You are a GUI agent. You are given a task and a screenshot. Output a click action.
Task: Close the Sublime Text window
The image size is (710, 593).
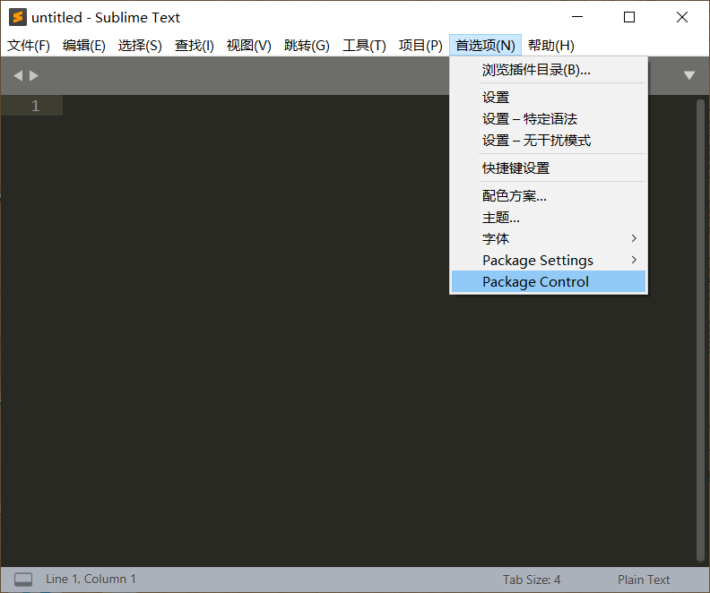(x=682, y=17)
